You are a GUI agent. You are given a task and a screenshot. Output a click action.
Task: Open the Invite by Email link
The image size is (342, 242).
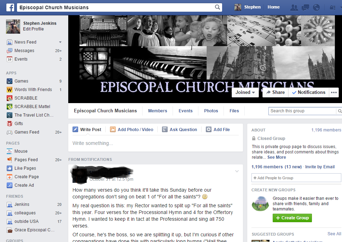(320, 167)
